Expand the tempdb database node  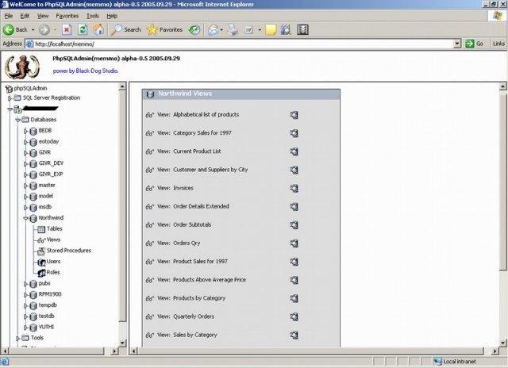(25, 305)
